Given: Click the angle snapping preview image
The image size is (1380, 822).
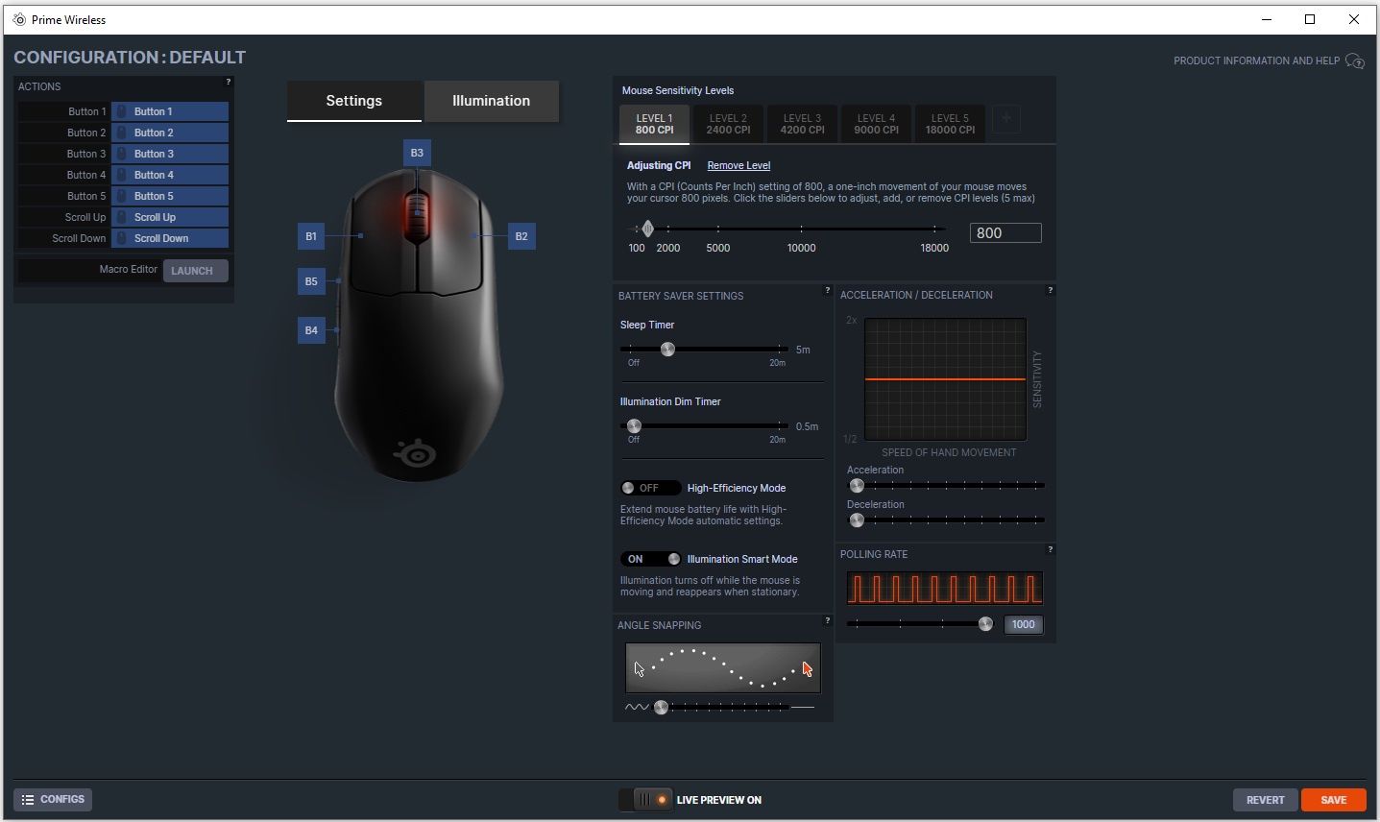Looking at the screenshot, I should 723,668.
